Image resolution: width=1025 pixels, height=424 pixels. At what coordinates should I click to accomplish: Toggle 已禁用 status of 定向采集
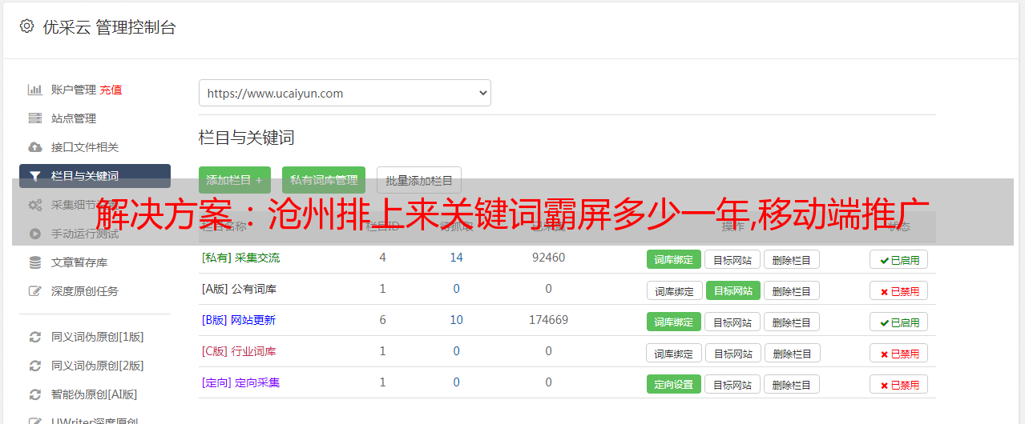click(x=899, y=384)
